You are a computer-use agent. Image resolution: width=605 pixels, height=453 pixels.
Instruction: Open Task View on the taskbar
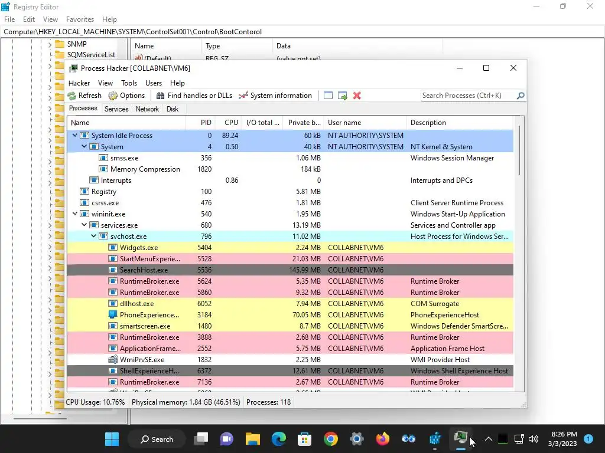tap(201, 439)
